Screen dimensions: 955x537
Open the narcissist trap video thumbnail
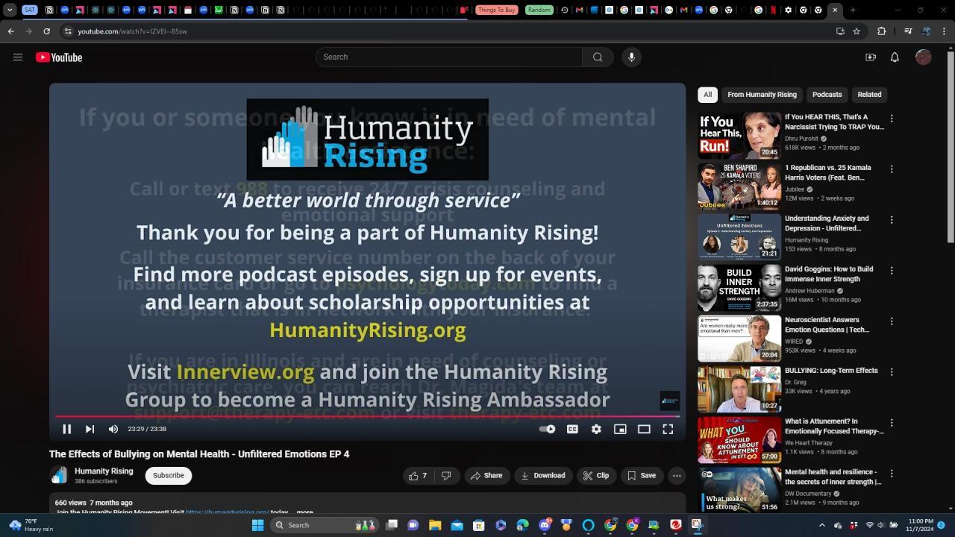[x=739, y=136]
